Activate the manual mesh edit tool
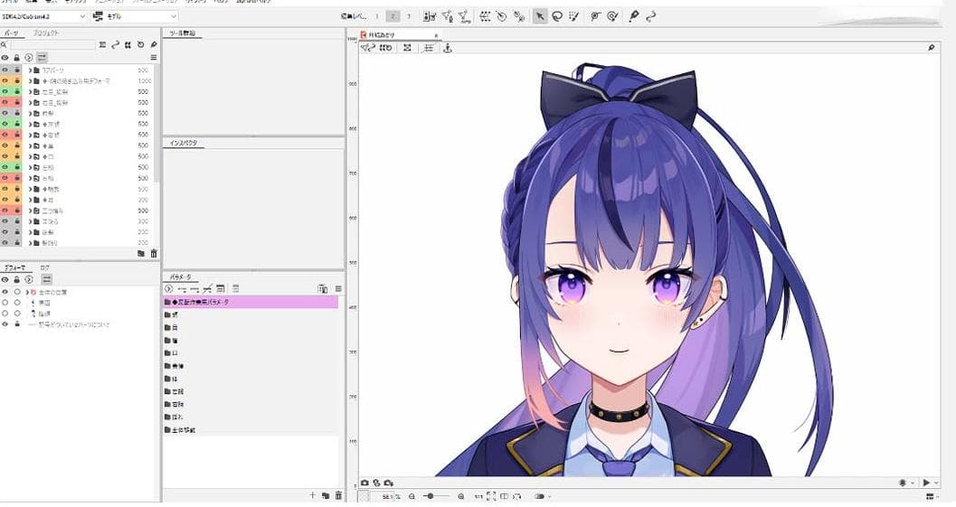 [447, 16]
